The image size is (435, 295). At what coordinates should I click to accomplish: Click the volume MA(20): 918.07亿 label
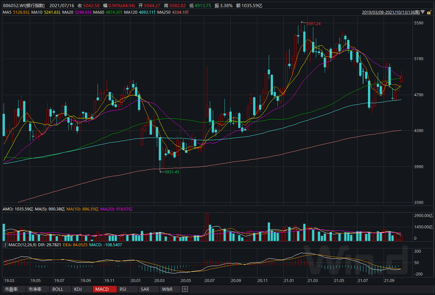116,209
